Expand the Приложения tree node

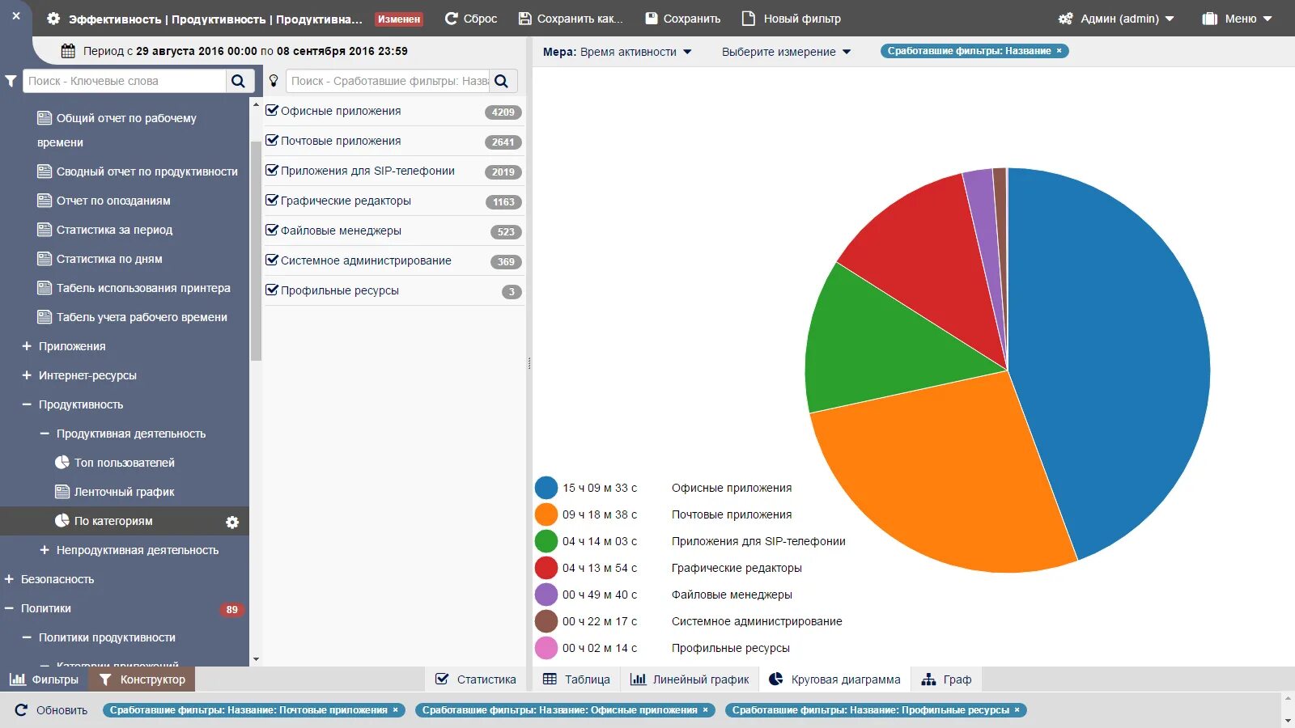pyautogui.click(x=27, y=346)
